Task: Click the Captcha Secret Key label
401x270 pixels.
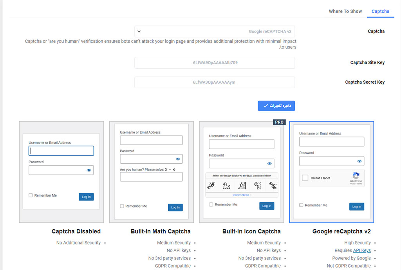Action: (365, 82)
